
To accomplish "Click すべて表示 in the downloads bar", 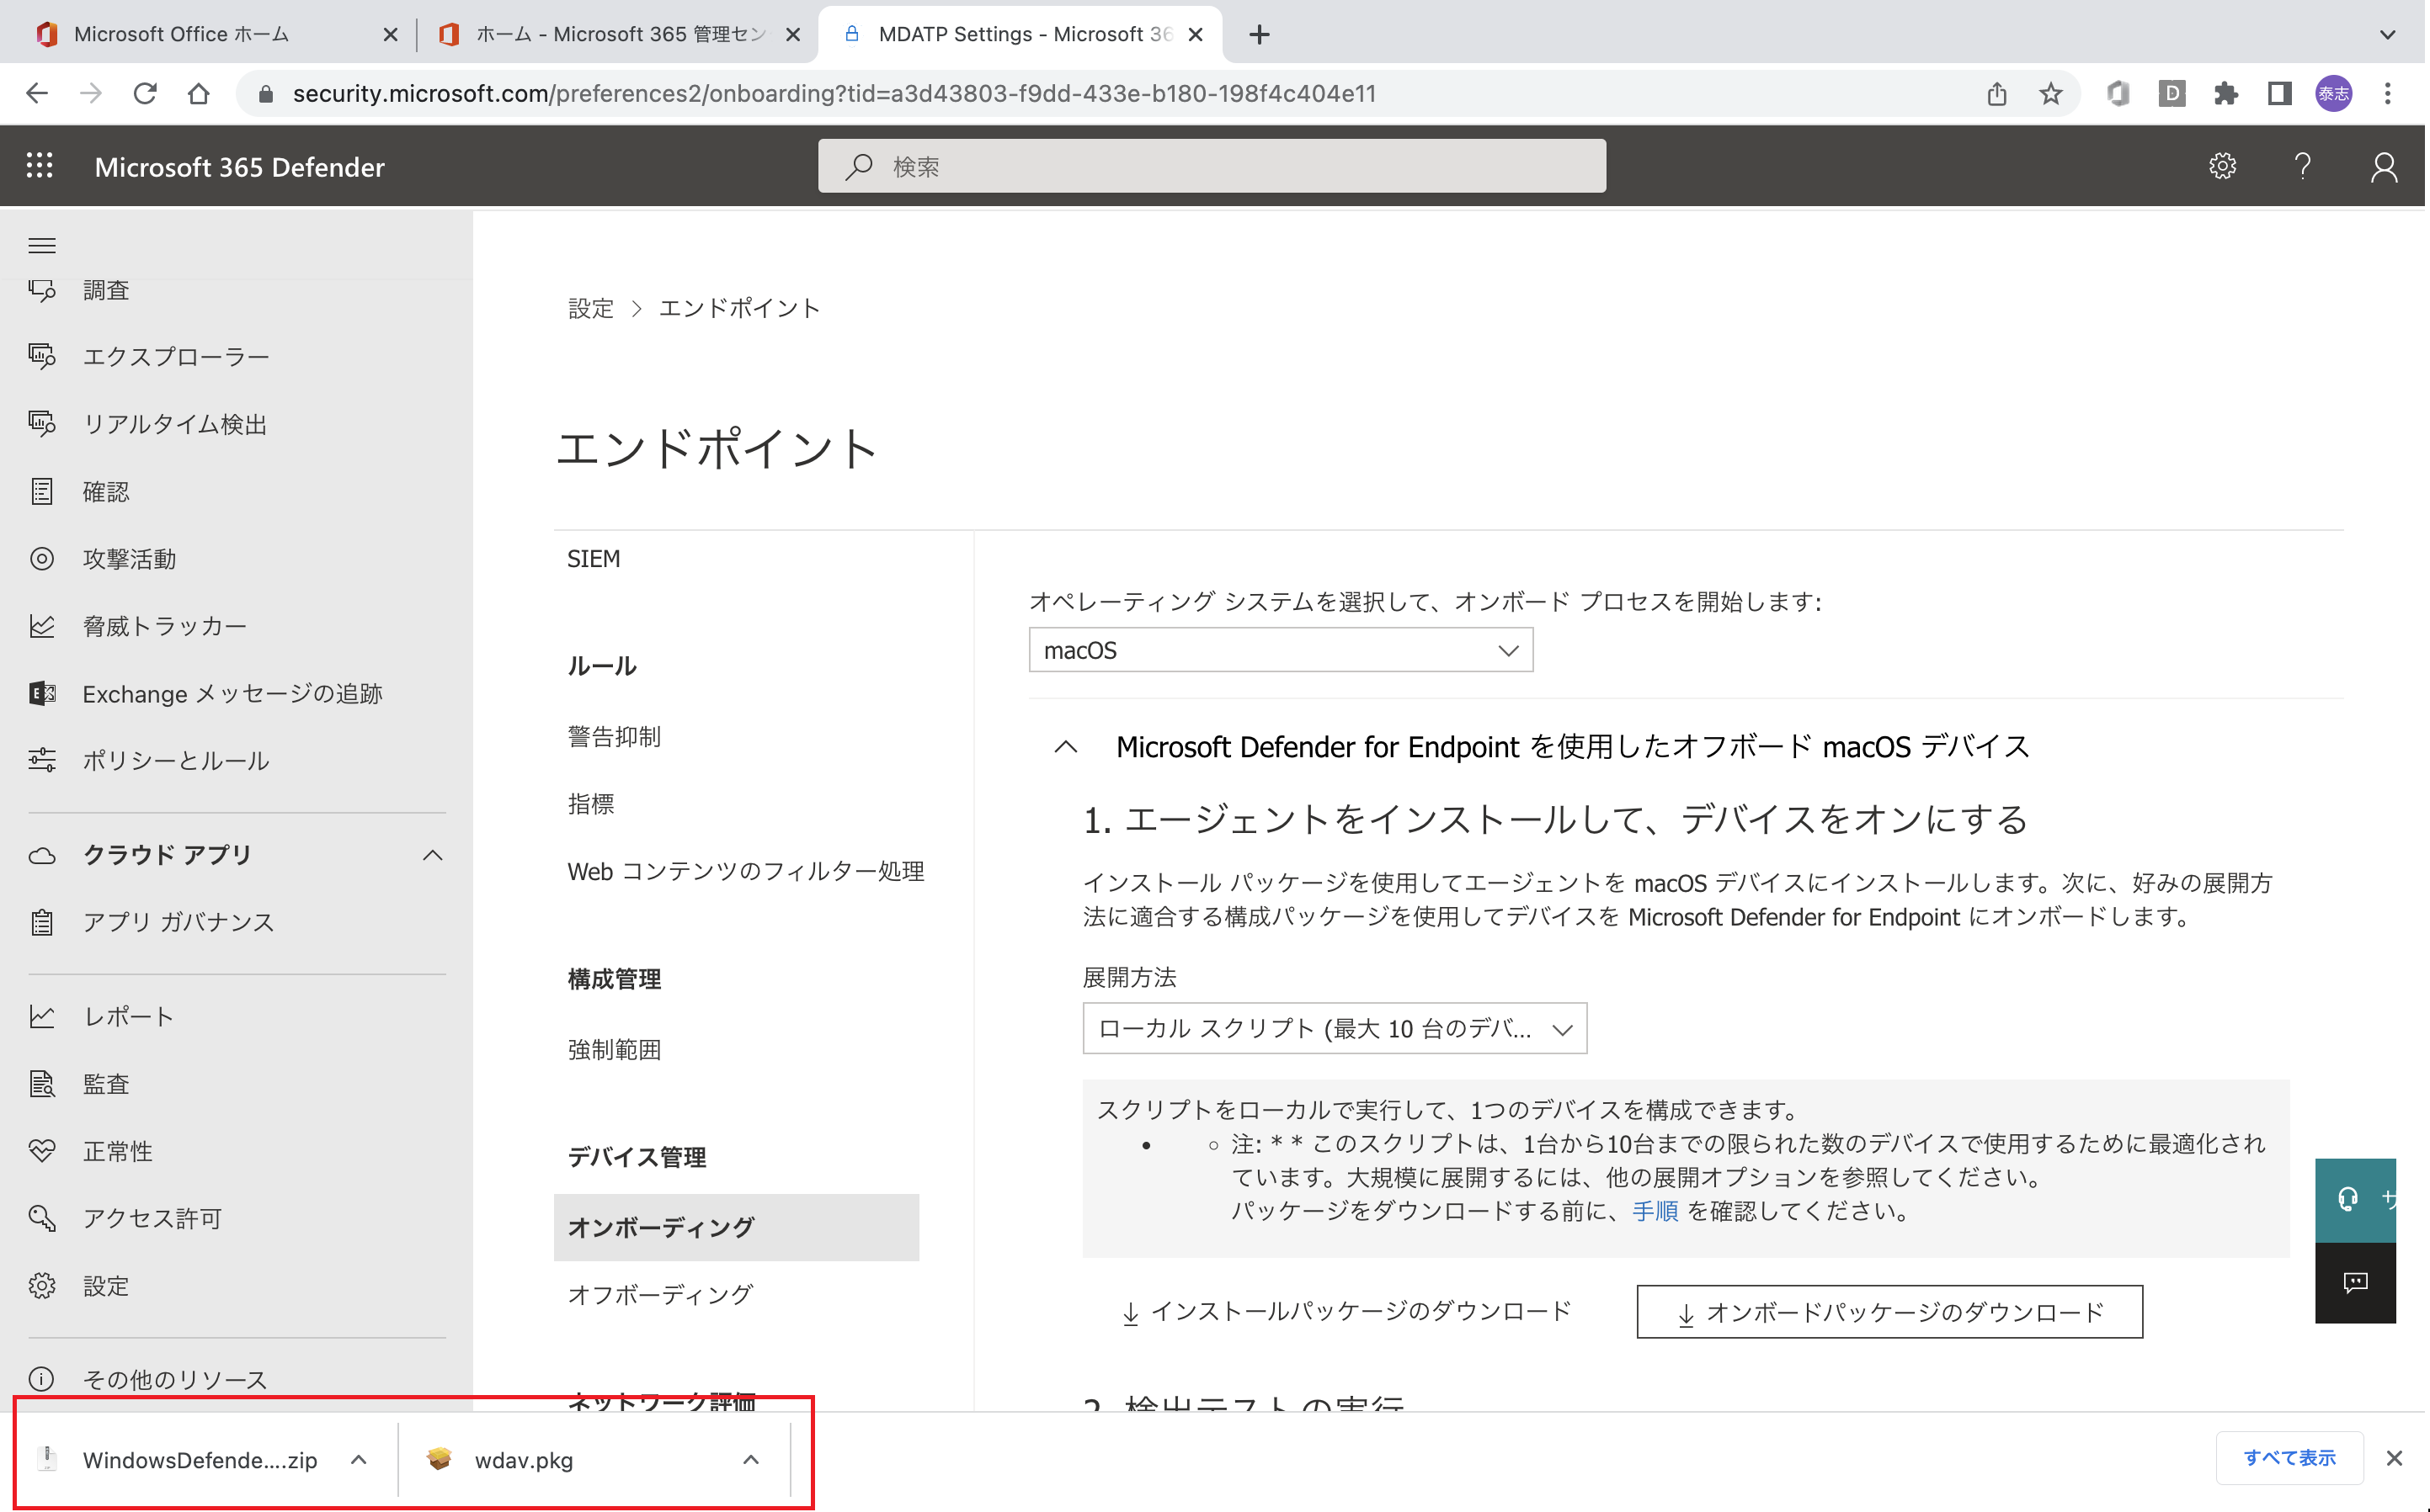I will (x=2289, y=1458).
